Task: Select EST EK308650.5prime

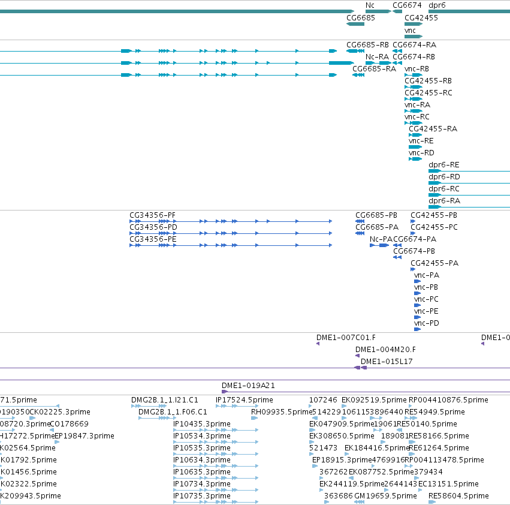Action: click(342, 436)
